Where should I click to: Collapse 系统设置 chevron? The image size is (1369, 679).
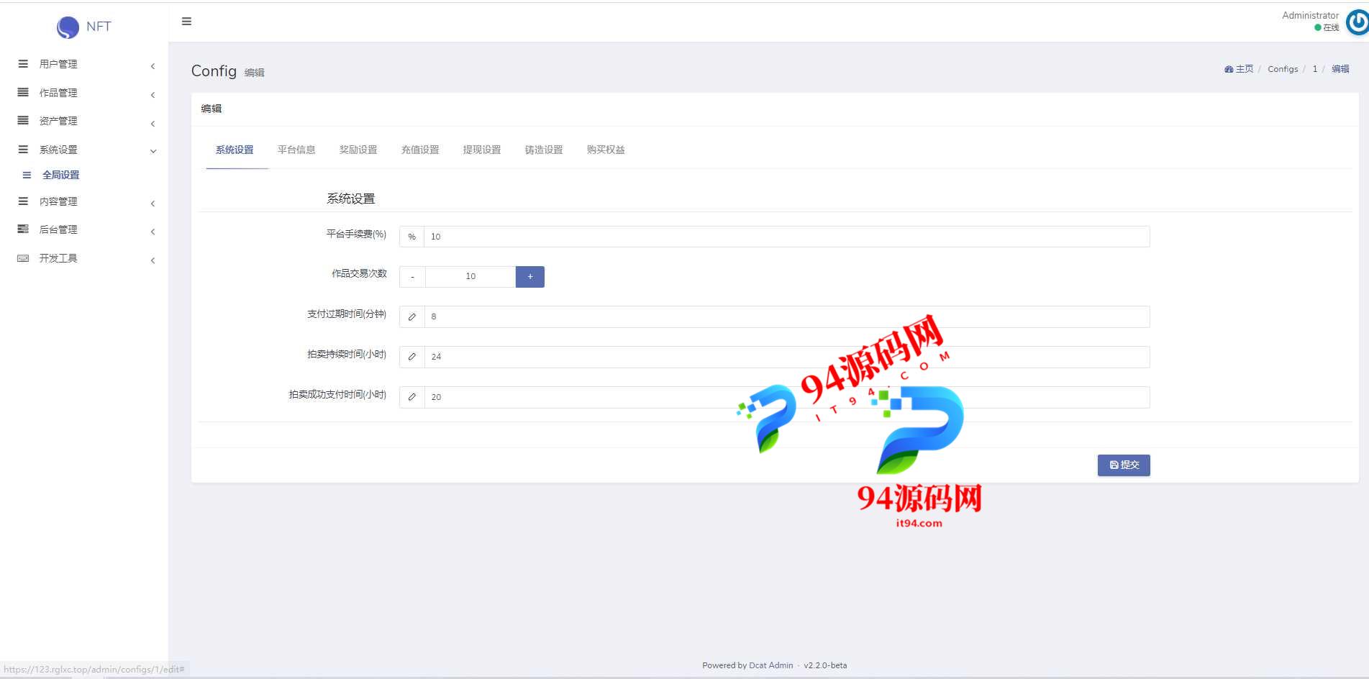tap(153, 151)
